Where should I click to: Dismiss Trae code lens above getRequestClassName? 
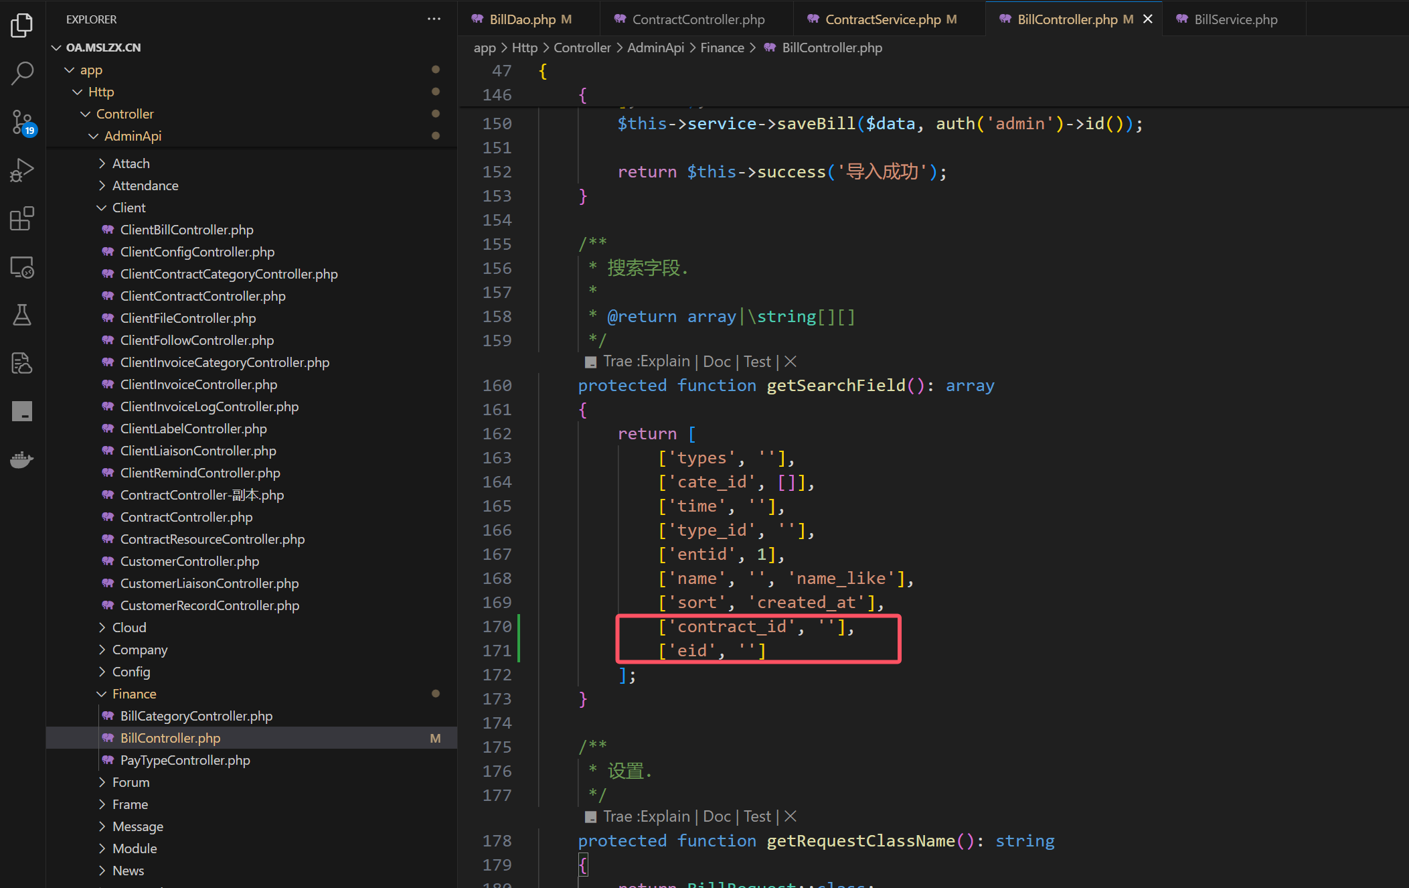pos(791,816)
